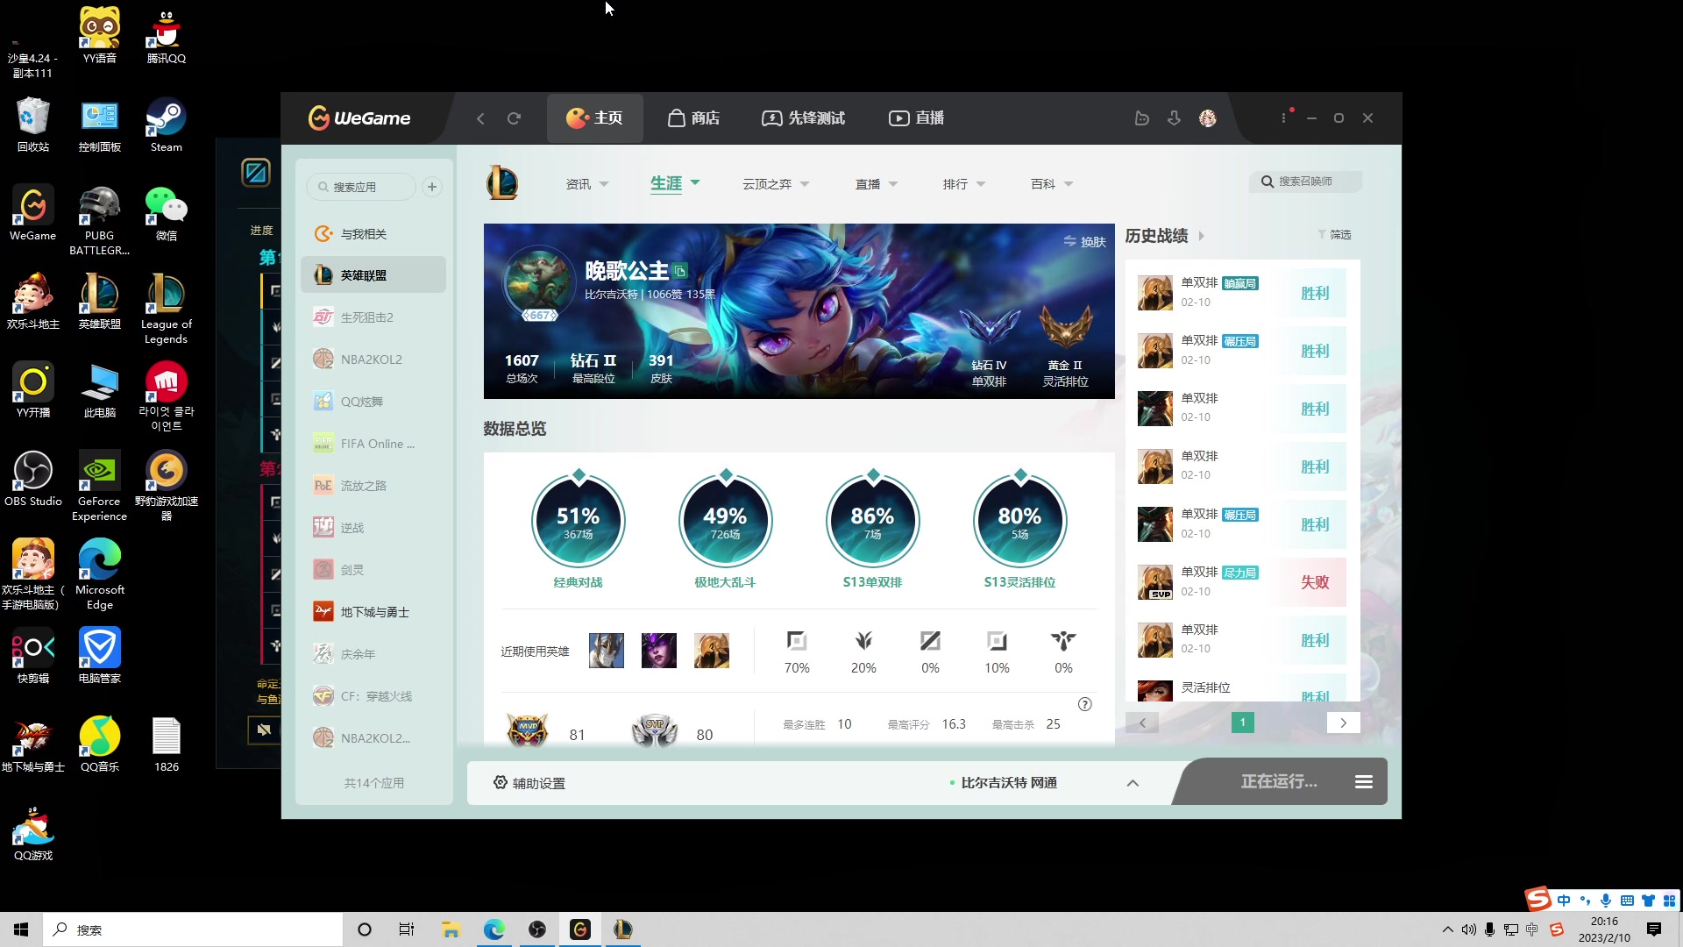Go to next match history page
This screenshot has width=1683, height=947.
pyautogui.click(x=1343, y=723)
